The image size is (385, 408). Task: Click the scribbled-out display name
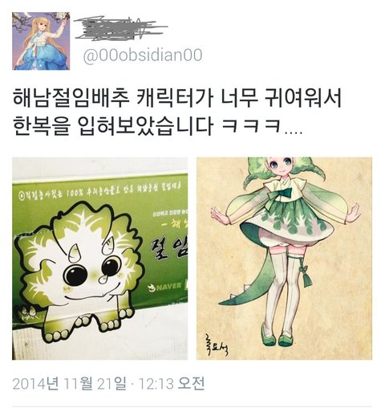[x=120, y=29]
